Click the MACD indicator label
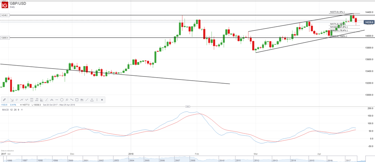The width and height of the screenshot is (375, 162). (5, 109)
